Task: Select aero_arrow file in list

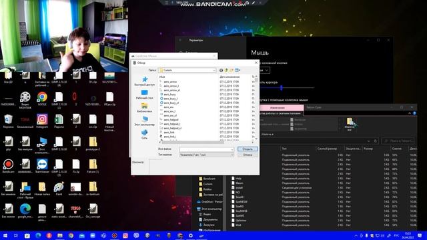Action: pos(170,81)
